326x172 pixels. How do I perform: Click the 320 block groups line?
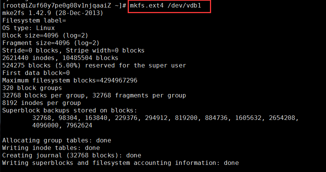click(x=32, y=88)
